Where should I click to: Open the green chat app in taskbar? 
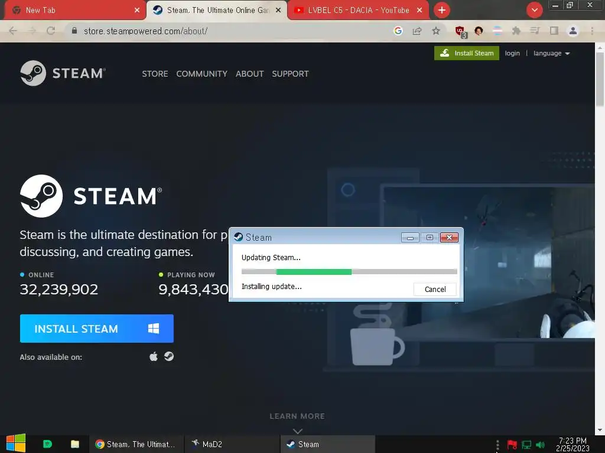47,444
